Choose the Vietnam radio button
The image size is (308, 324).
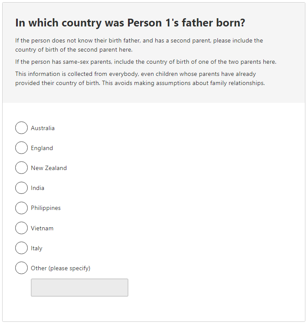21,228
